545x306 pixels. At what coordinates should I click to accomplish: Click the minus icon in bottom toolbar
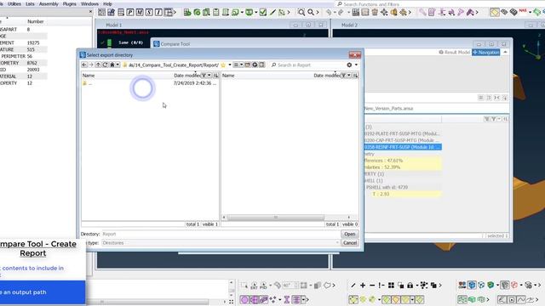[x=372, y=286]
